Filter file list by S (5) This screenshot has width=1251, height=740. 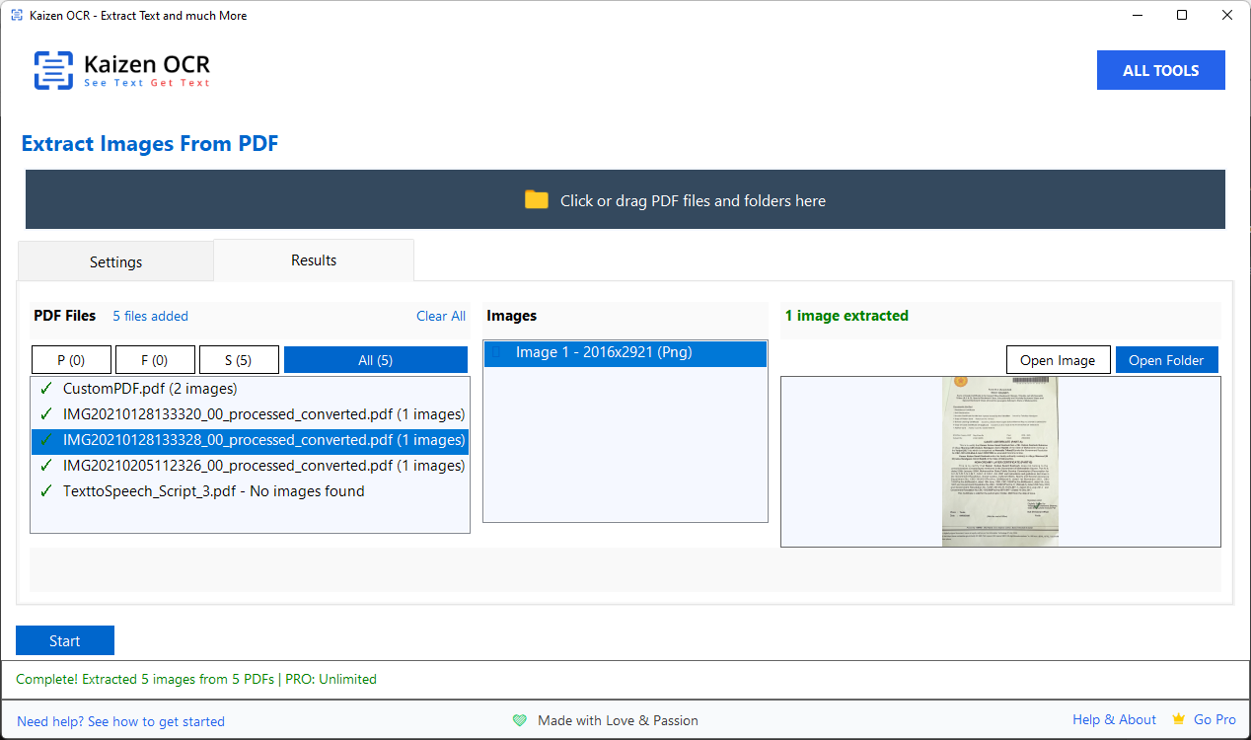239,360
